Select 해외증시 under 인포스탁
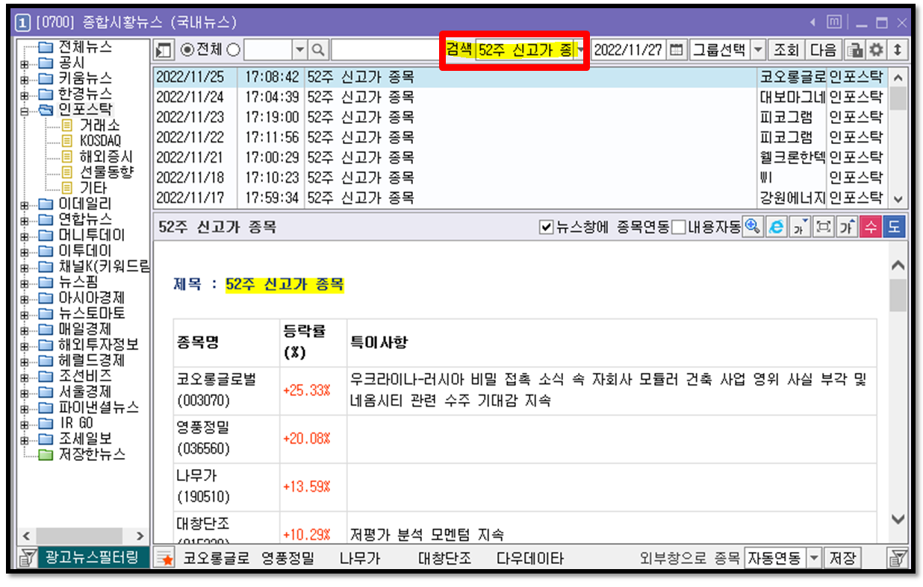 click(x=106, y=157)
